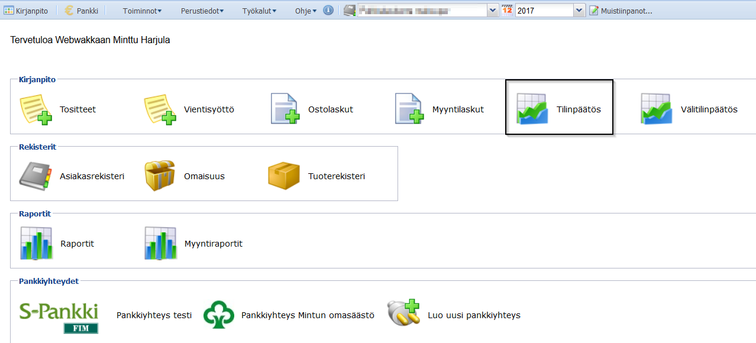
Task: Click the Myyntilaskut document icon
Action: coord(409,109)
